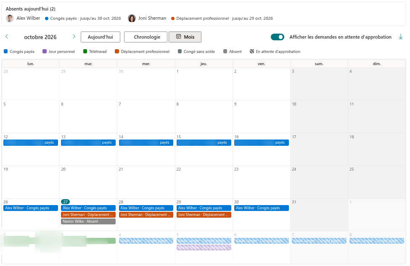
Task: Open Joni Sherman Déplacement event on 27
Action: pos(88,215)
